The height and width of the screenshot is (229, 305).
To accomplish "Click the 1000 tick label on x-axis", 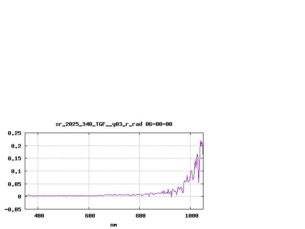I will (x=190, y=216).
